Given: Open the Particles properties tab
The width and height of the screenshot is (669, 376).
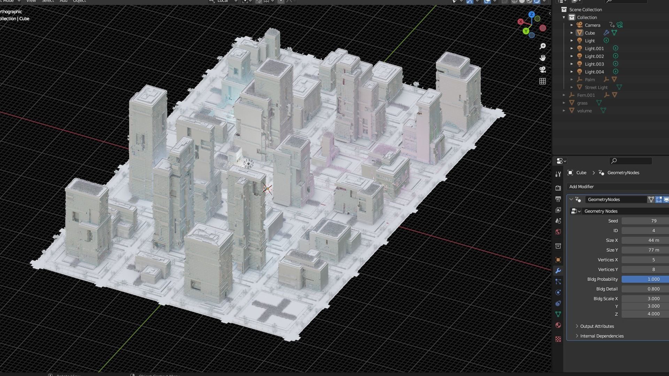Looking at the screenshot, I should click(558, 282).
